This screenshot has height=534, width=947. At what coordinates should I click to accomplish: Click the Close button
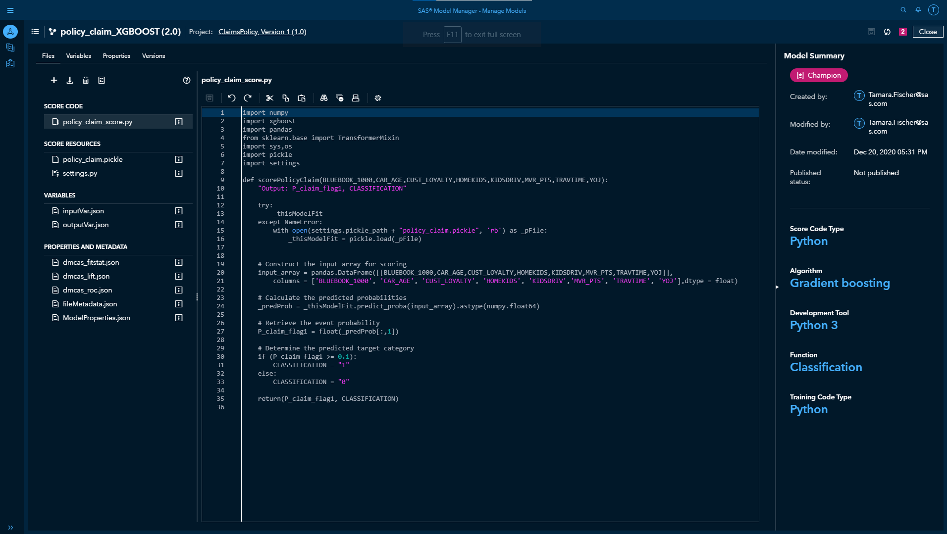[928, 32]
